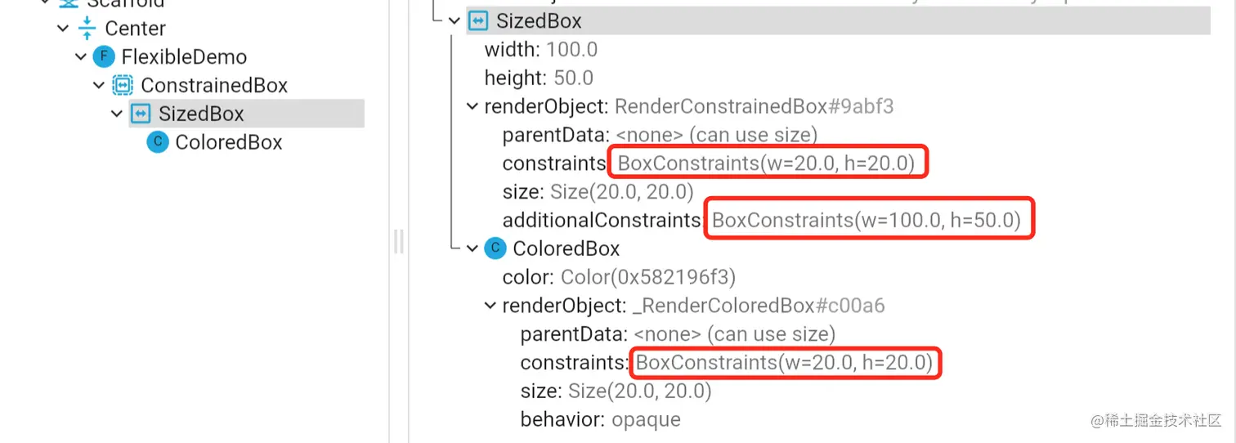Click the panel splitter drag handle
The width and height of the screenshot is (1236, 443).
coord(398,242)
